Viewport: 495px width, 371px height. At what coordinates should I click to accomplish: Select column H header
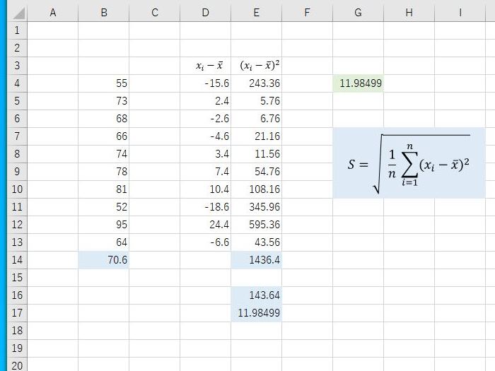click(x=409, y=13)
